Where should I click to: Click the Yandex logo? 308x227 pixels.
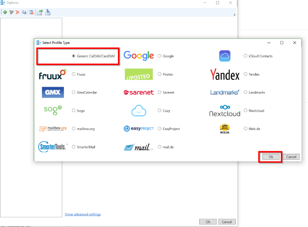click(225, 74)
